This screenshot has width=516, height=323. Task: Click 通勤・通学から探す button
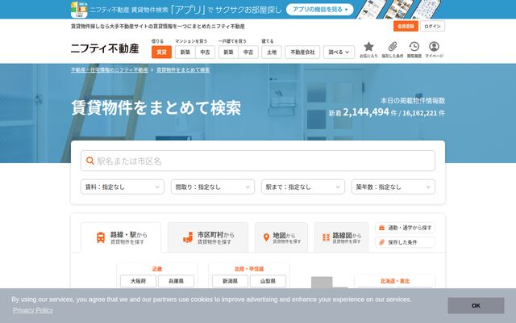point(405,228)
